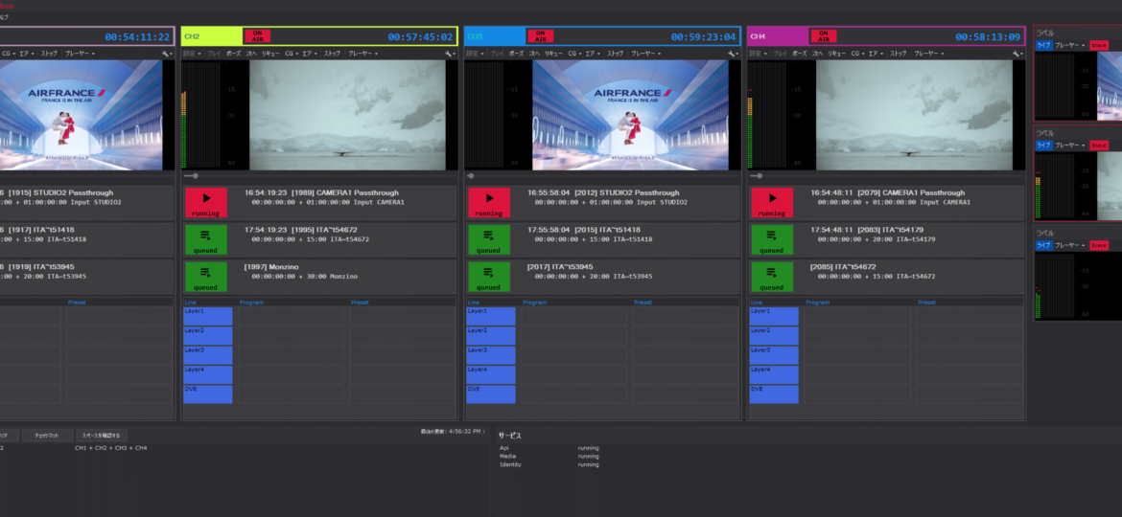
Task: Click the CH1 + CH2 + CH3 + CH4 text
Action: pos(111,448)
